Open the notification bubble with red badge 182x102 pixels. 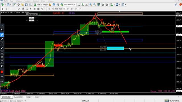[180, 5]
